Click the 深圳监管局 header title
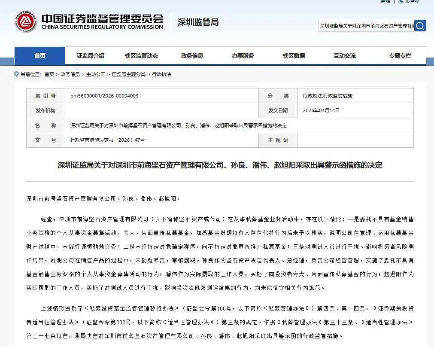The height and width of the screenshot is (347, 434). [x=198, y=22]
